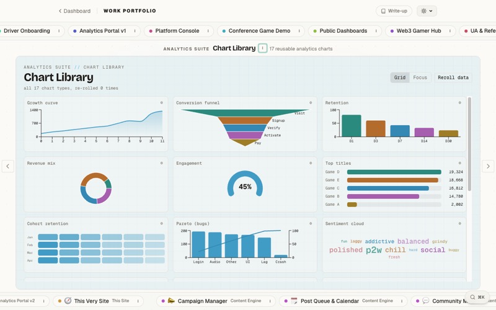Image resolution: width=496 pixels, height=310 pixels.
Task: Open Campaign Manager project chip
Action: pyautogui.click(x=216, y=301)
